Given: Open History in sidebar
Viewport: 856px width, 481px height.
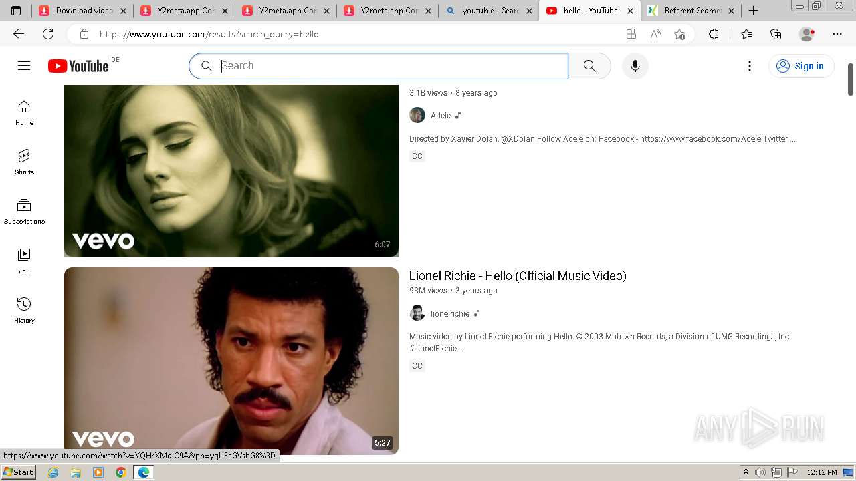Looking at the screenshot, I should (x=24, y=311).
